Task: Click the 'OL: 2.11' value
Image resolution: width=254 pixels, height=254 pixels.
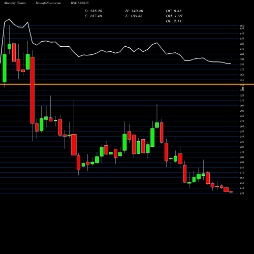Action: 174,21
